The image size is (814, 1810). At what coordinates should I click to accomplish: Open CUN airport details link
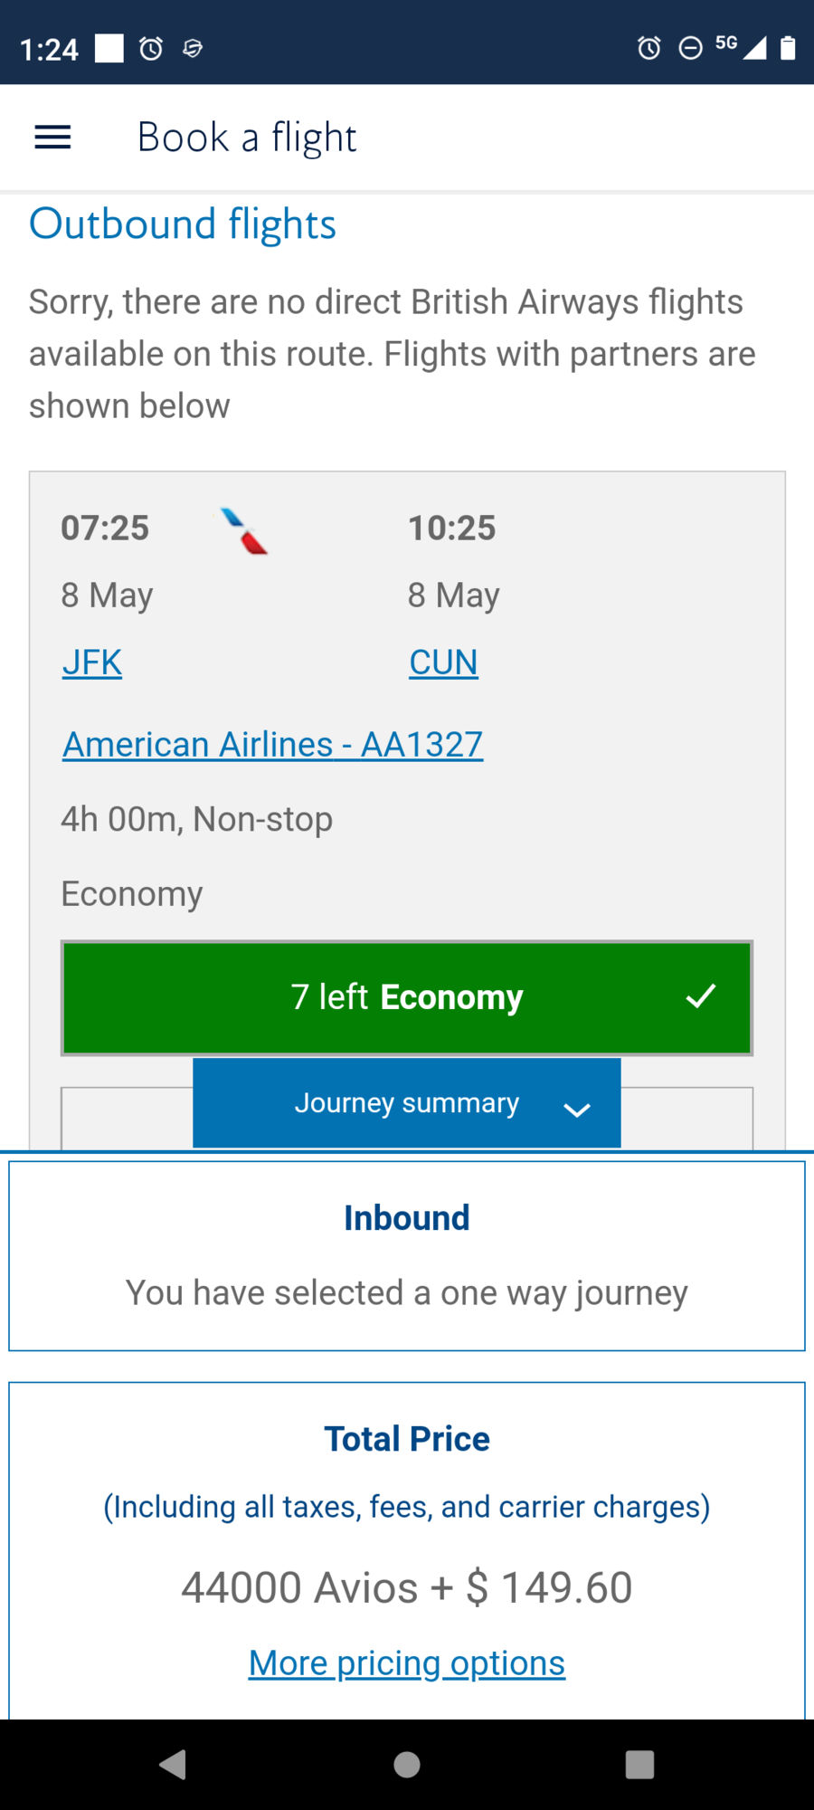pos(443,662)
